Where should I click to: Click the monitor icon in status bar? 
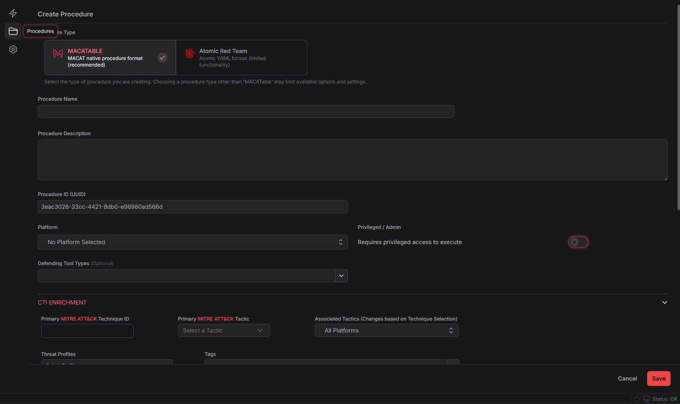point(646,399)
